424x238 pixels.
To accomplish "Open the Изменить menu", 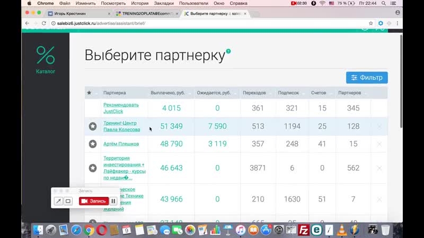I will [x=85, y=3].
